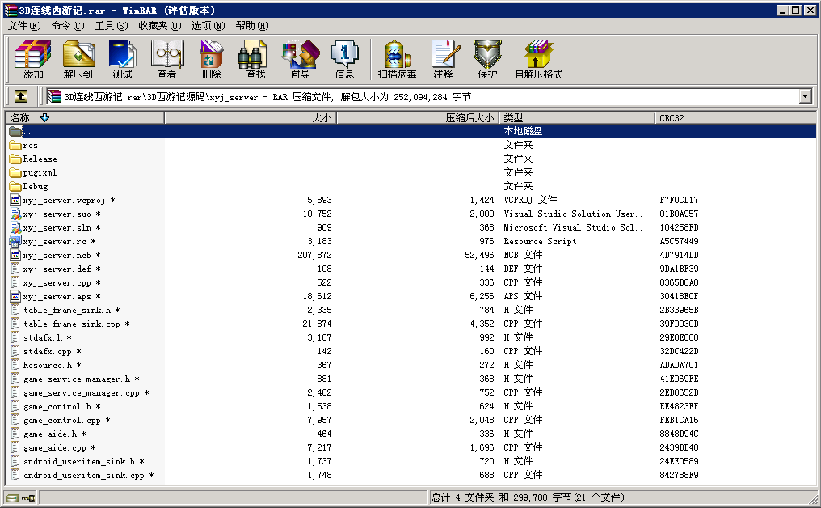Run 测试 (Test) archive tool

(x=122, y=59)
